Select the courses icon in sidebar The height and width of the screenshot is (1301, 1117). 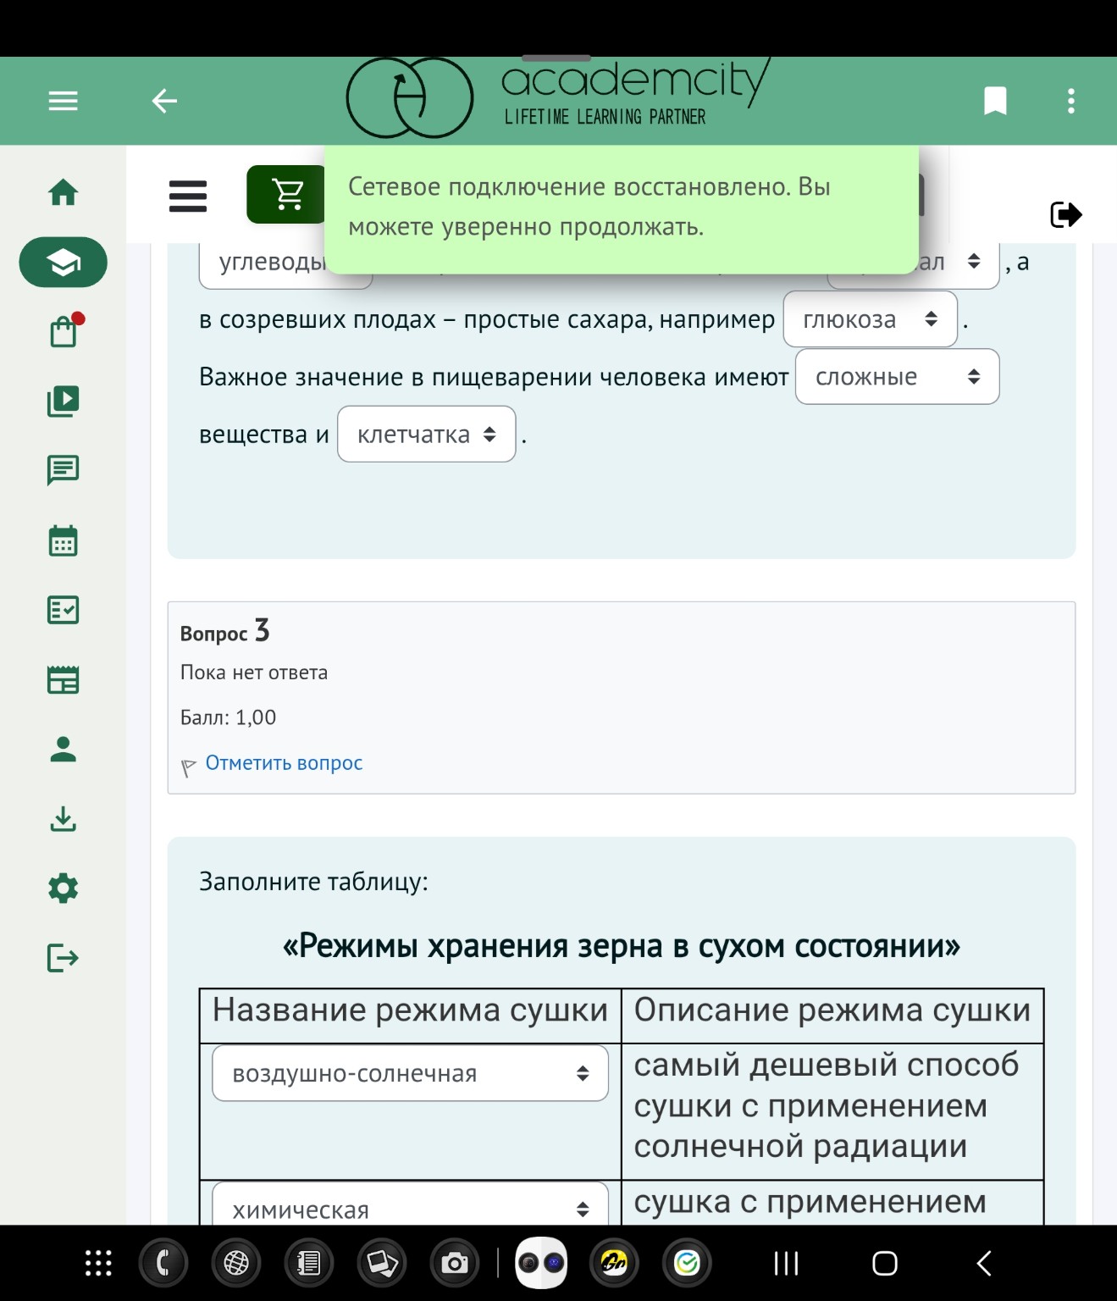pos(63,263)
